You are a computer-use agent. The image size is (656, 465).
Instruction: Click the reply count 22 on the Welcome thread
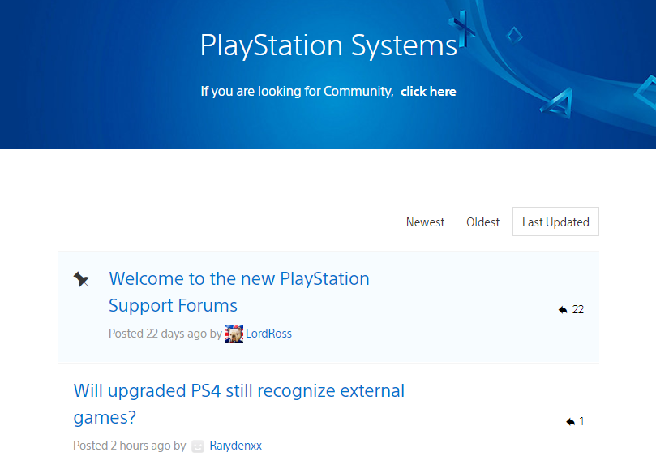point(578,310)
